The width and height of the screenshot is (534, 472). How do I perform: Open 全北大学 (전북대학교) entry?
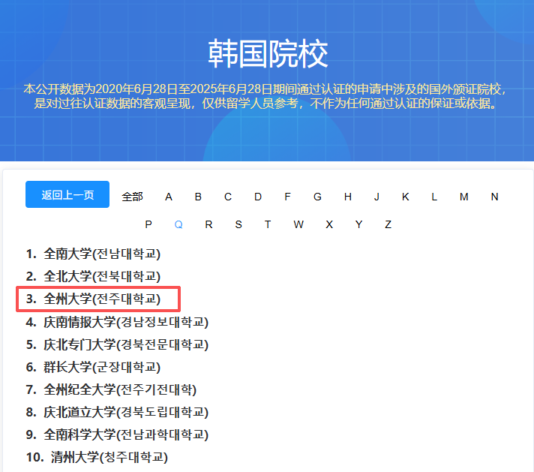[x=102, y=276]
